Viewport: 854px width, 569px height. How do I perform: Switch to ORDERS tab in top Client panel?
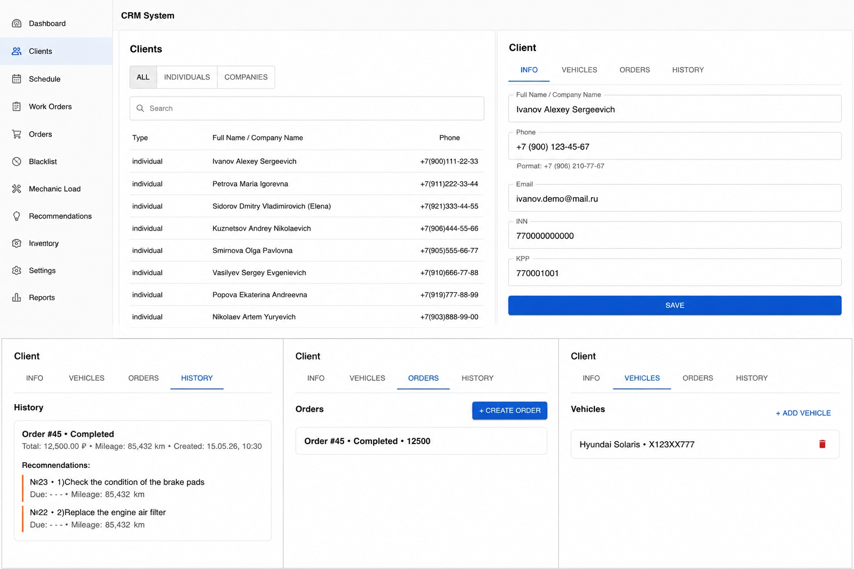(634, 70)
